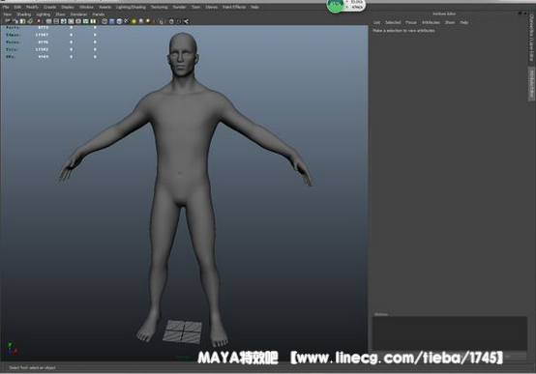
Task: Choose the smooth shade all cube icon
Action: 112,21
